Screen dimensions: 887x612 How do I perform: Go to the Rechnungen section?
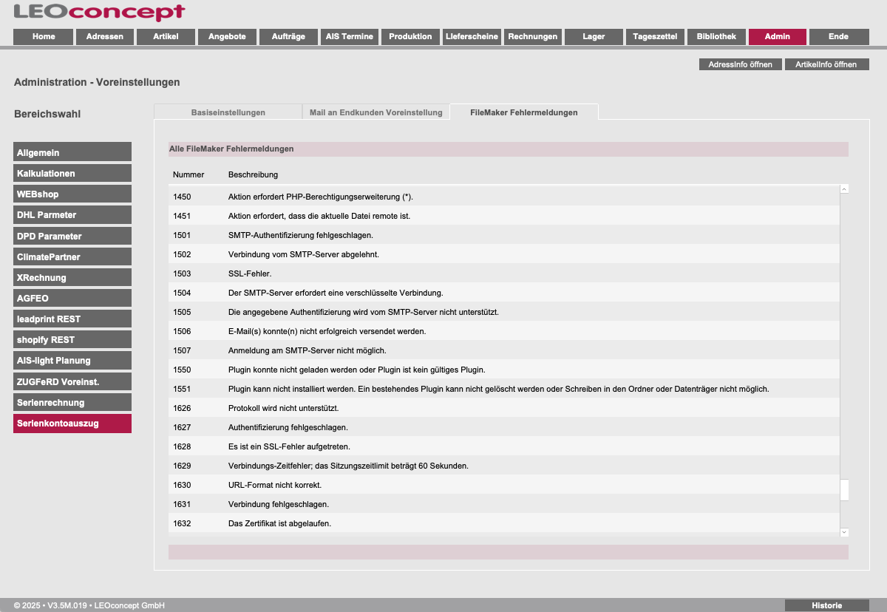532,36
